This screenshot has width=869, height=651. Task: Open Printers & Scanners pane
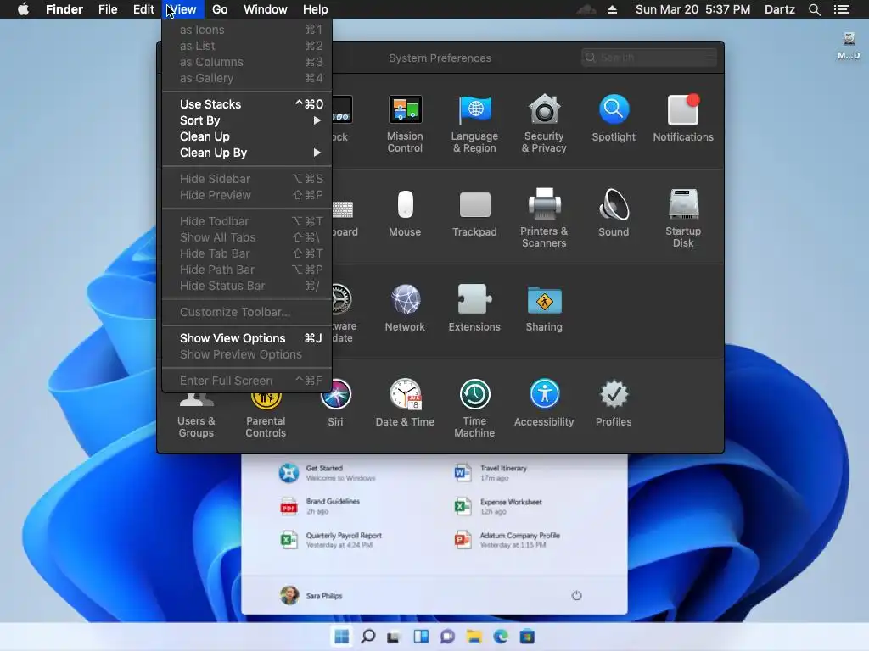pyautogui.click(x=544, y=218)
